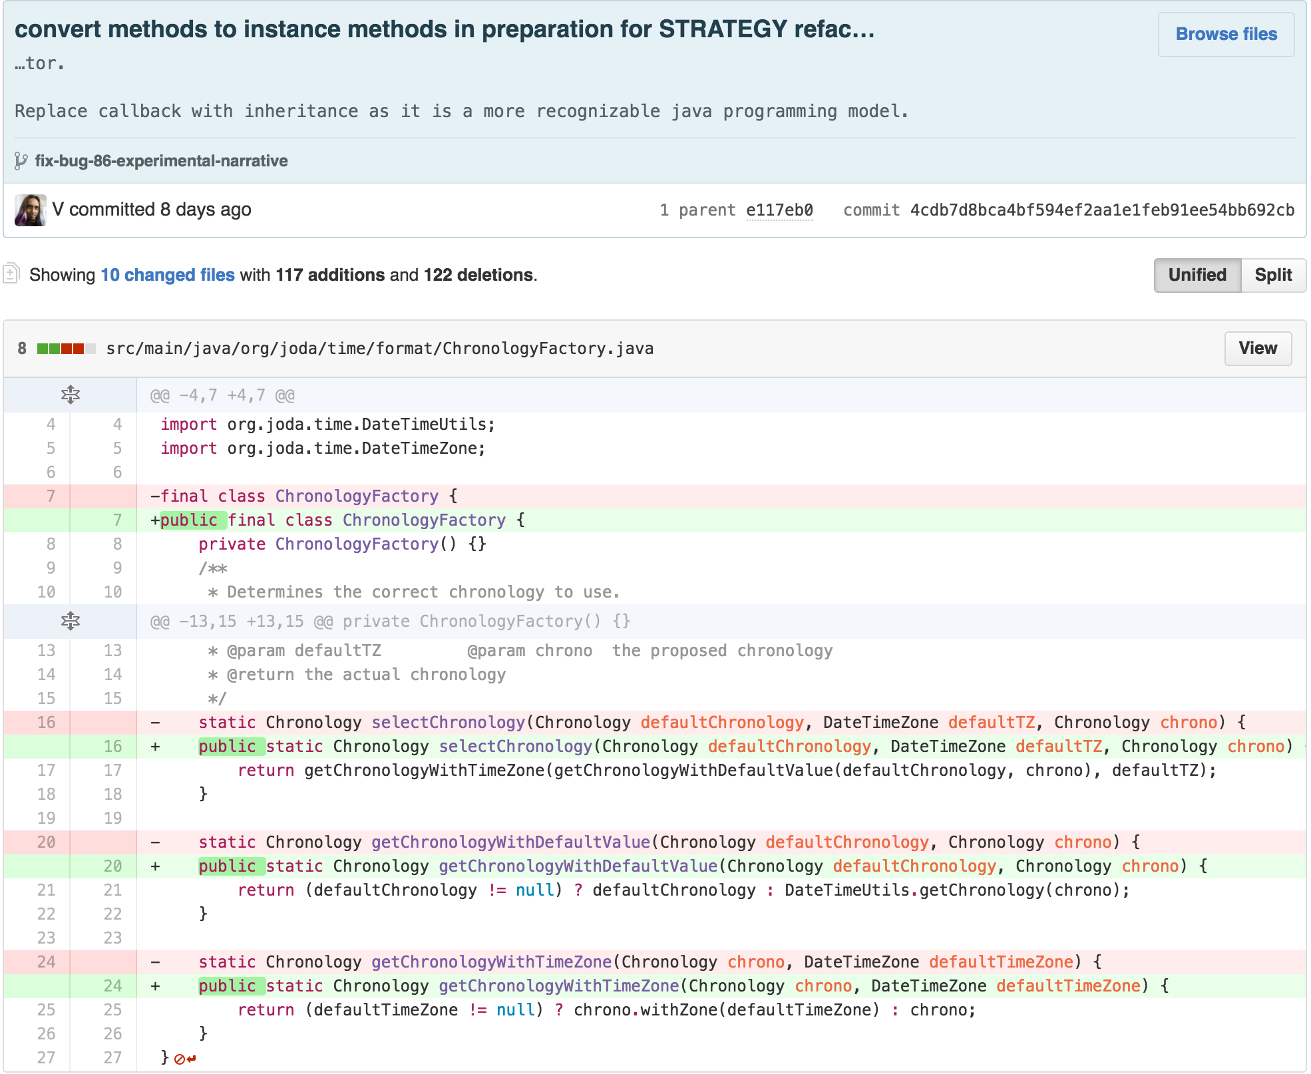Click the diffstat bar for ChronologyFactory.java
Viewport: 1311px width, 1074px height.
(67, 349)
